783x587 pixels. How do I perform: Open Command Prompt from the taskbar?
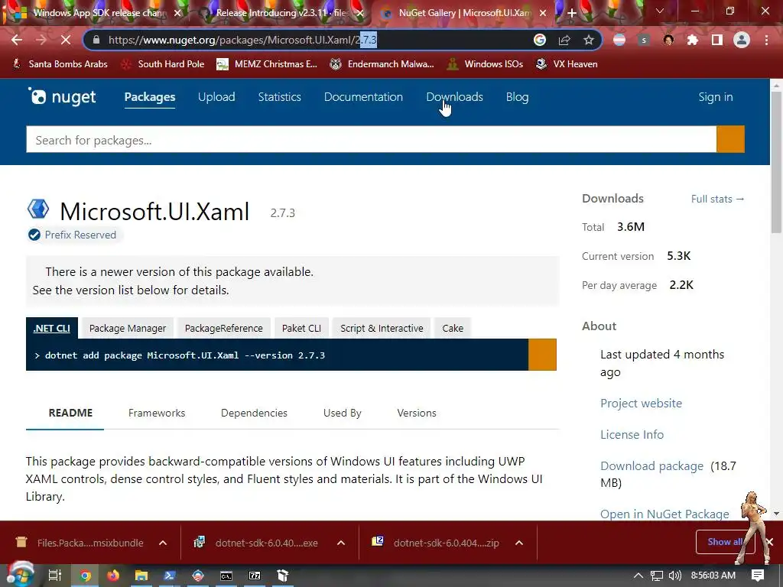[226, 576]
